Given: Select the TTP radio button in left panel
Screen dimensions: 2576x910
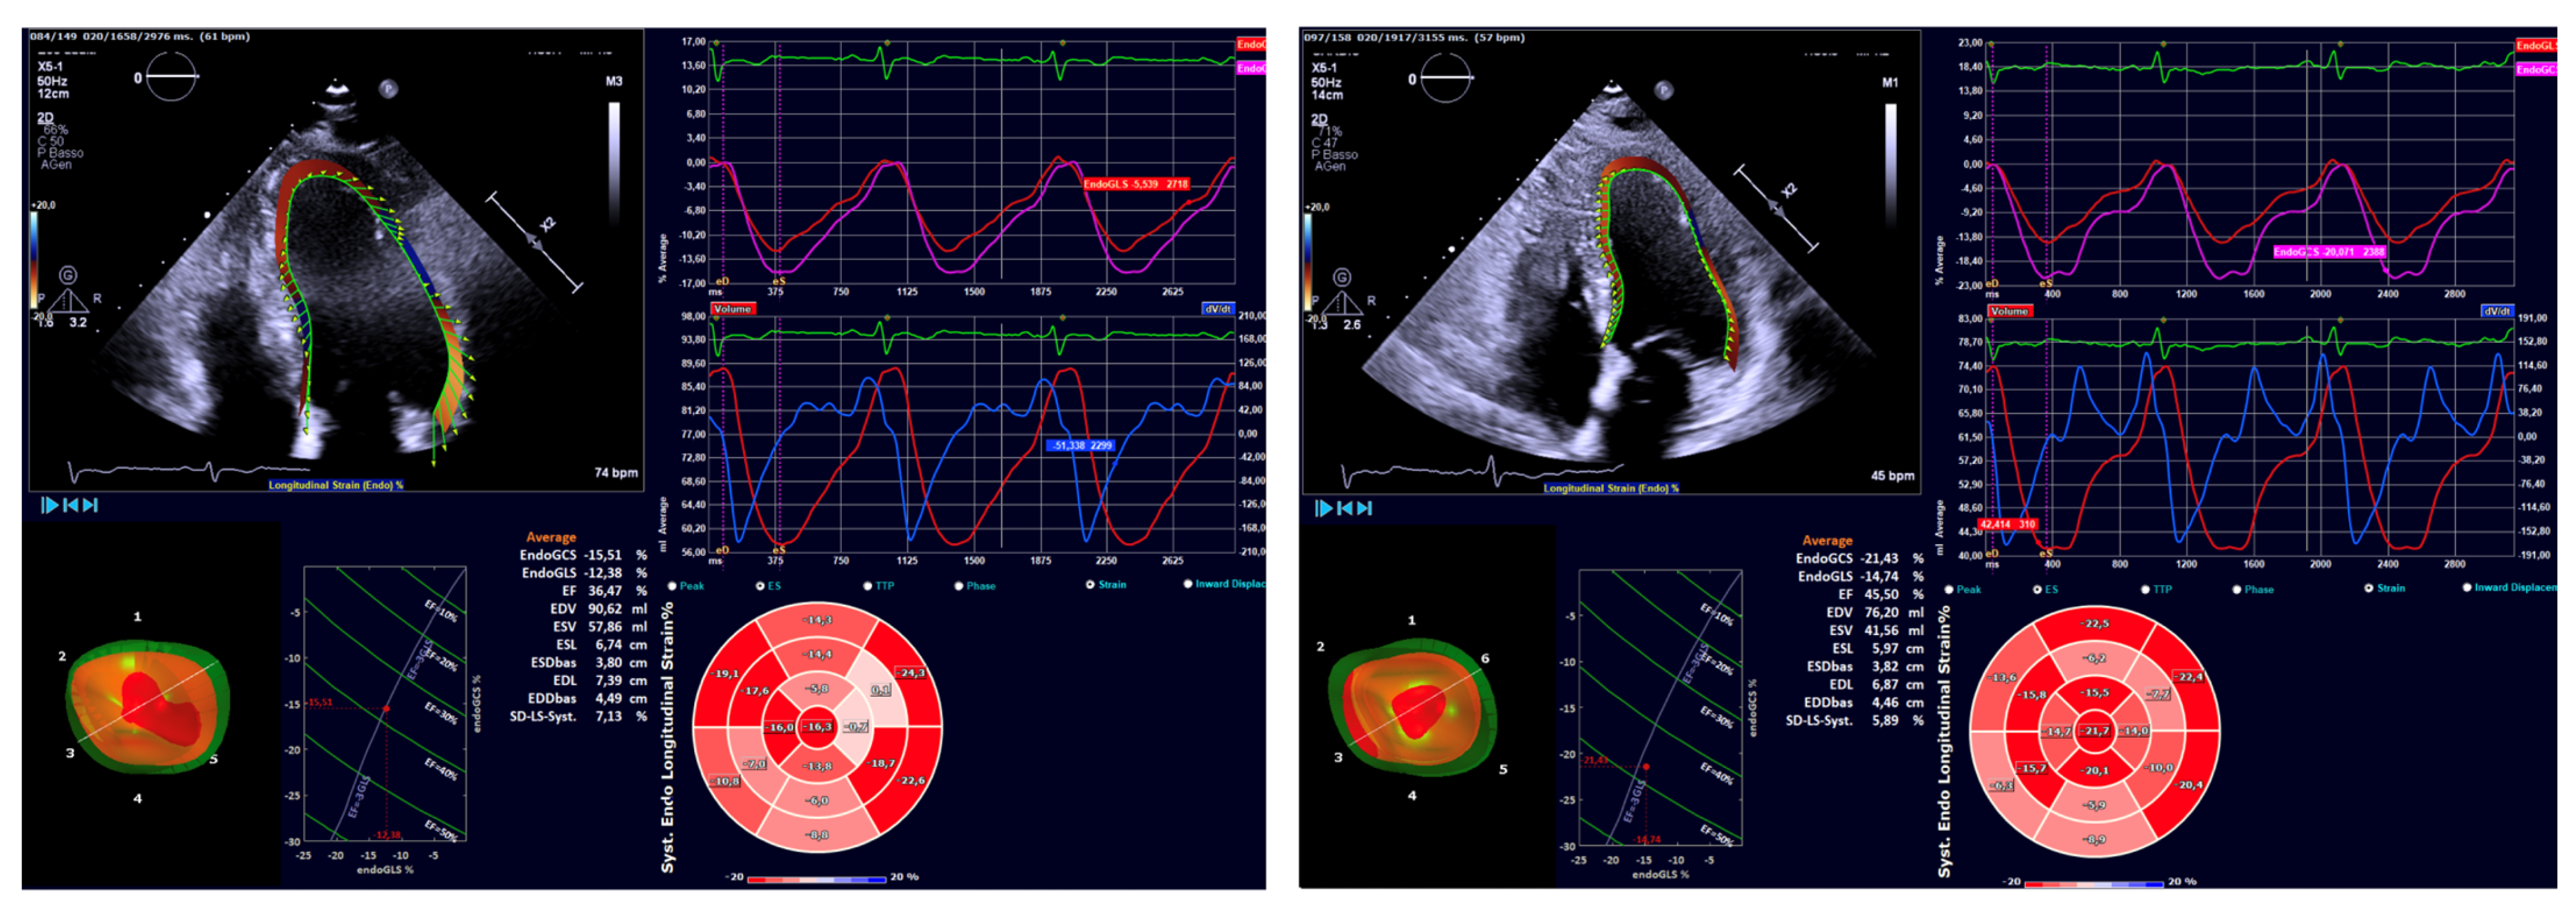Looking at the screenshot, I should click(867, 586).
